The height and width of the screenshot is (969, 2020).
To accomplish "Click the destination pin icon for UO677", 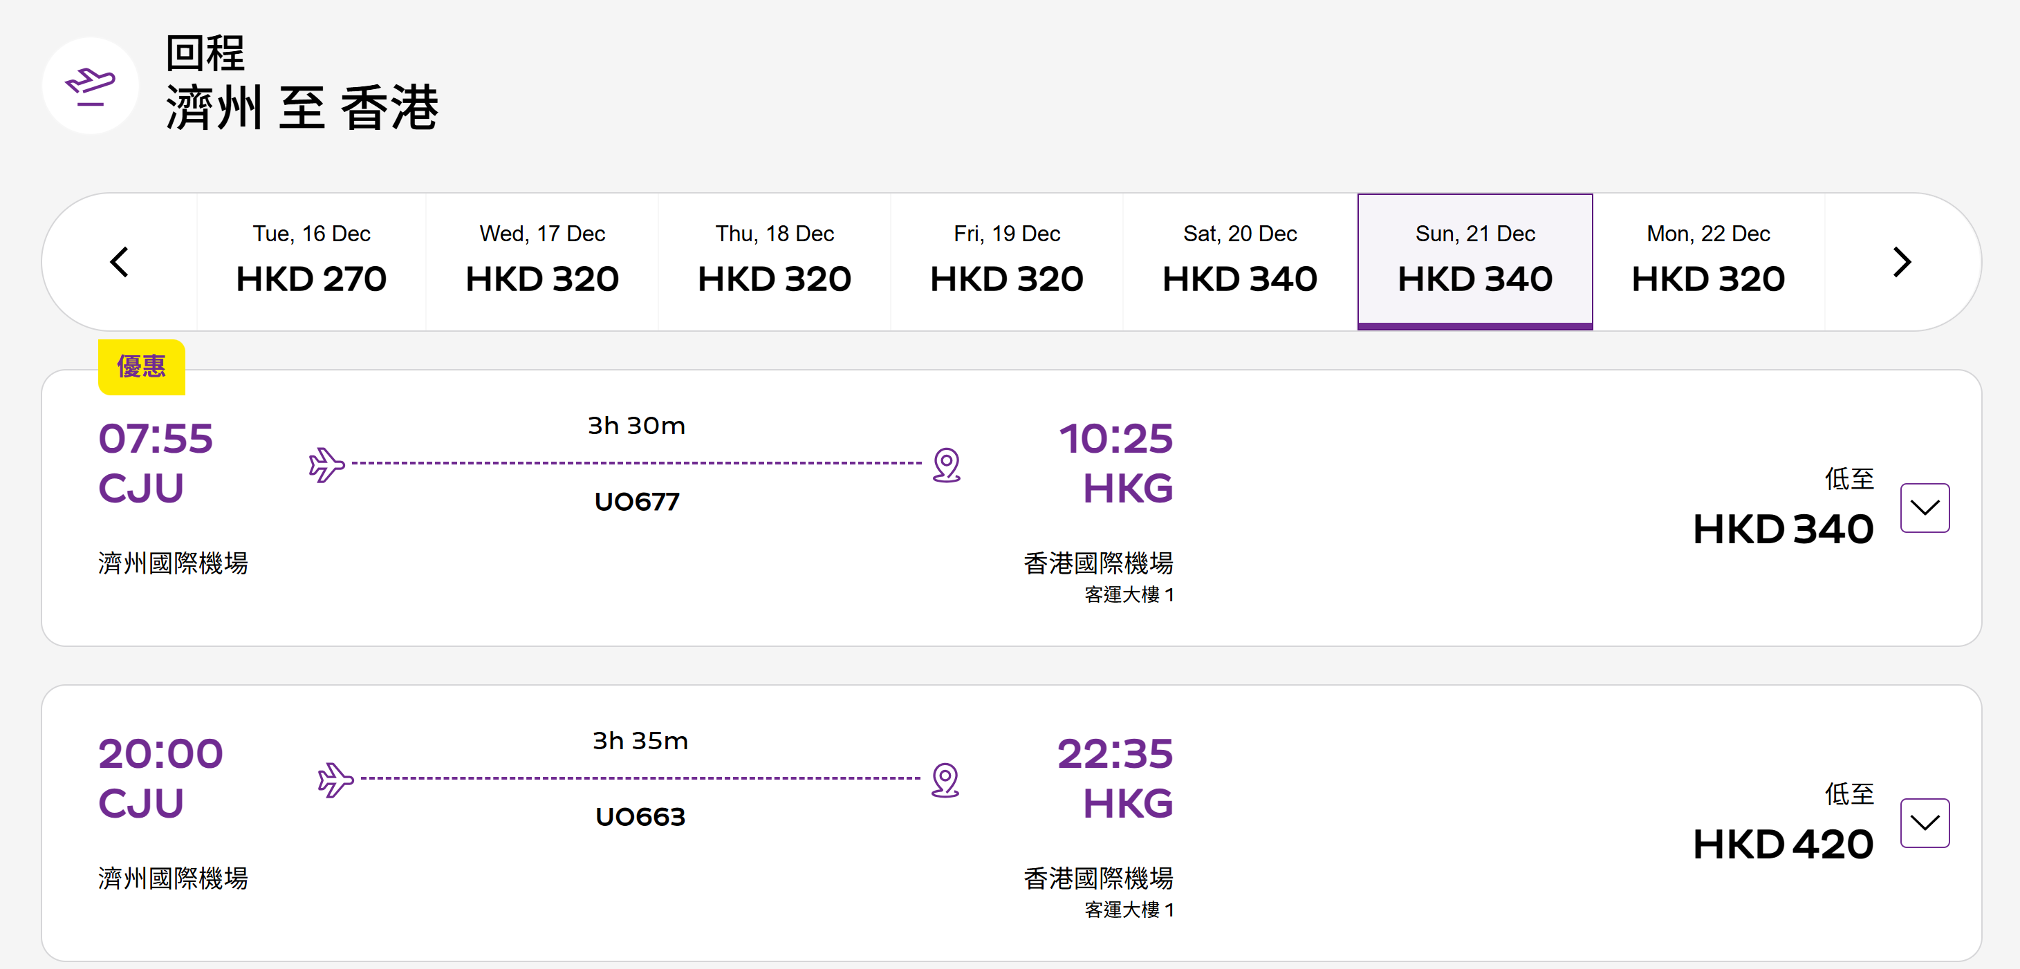I will click(x=947, y=464).
